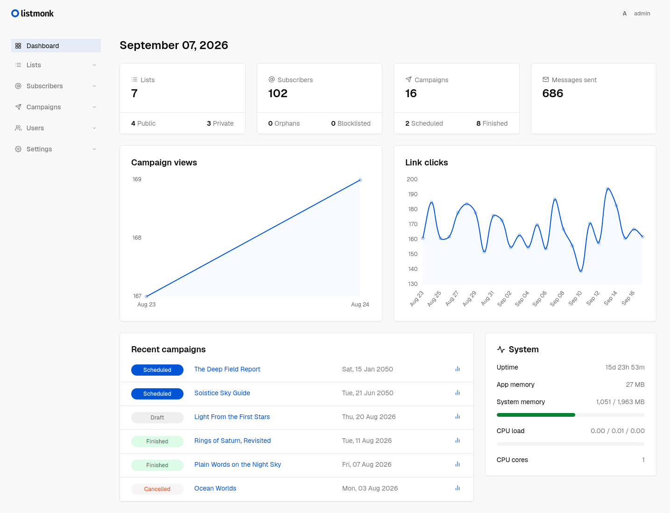Click the Subscribers @ icon in sidebar
This screenshot has height=513, width=670.
click(18, 86)
